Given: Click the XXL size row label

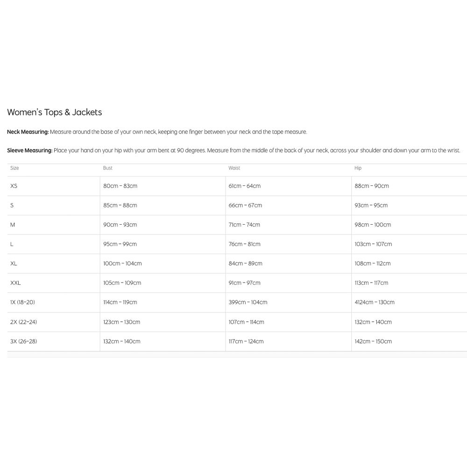Looking at the screenshot, I should [15, 283].
